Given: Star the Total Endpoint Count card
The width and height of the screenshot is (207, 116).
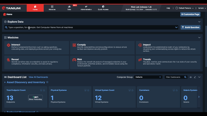Looking at the screenshot, I should coord(44,90).
